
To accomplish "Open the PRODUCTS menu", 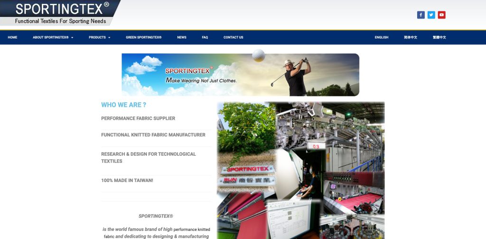I will click(x=97, y=37).
